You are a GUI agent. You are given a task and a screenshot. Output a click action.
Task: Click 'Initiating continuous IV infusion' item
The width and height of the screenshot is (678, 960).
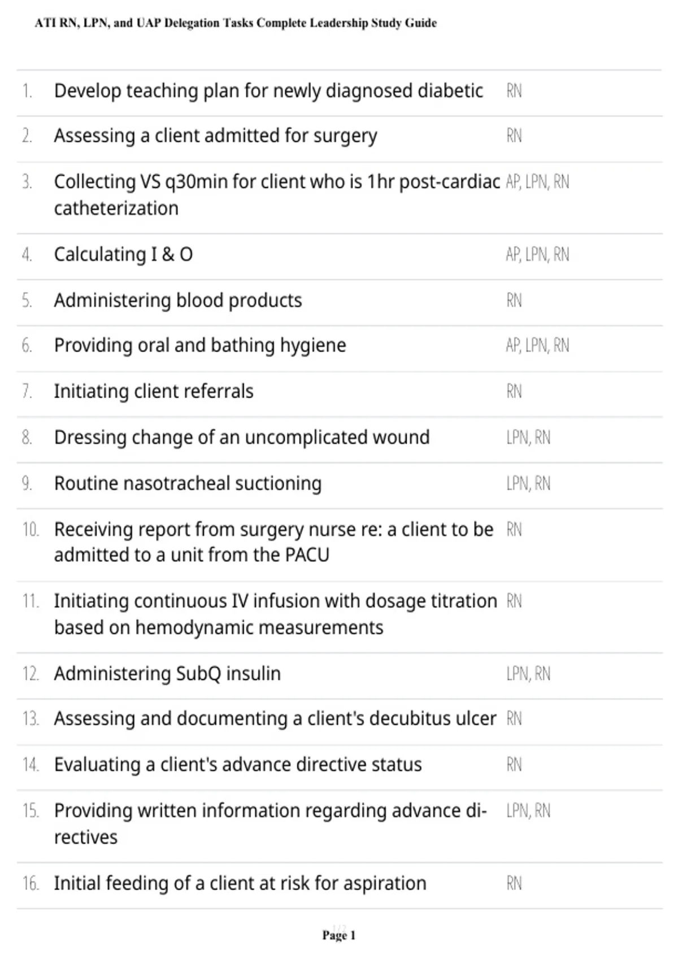coord(276,614)
